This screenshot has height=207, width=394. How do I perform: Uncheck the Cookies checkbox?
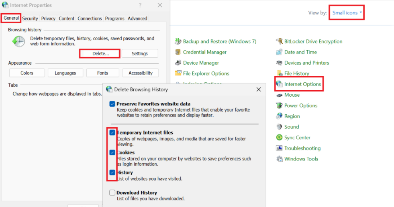(112, 152)
